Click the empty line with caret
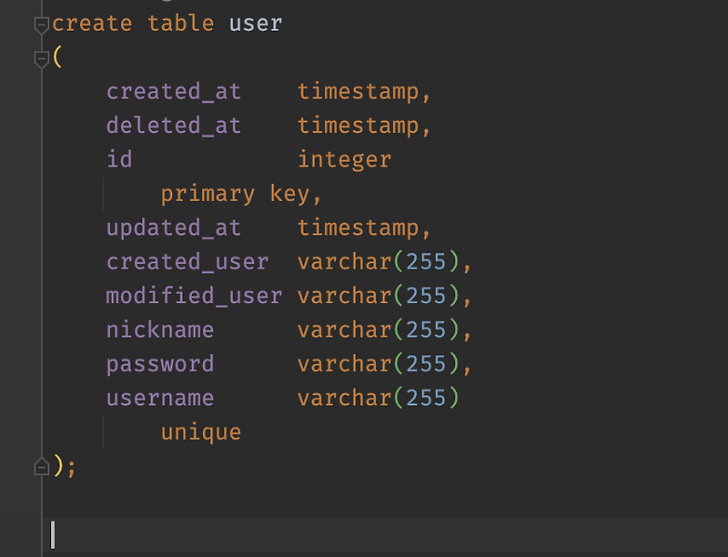 tap(385, 535)
